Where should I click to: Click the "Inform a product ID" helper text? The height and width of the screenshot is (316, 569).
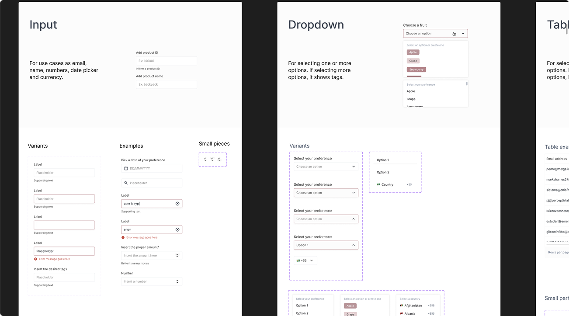[148, 69]
